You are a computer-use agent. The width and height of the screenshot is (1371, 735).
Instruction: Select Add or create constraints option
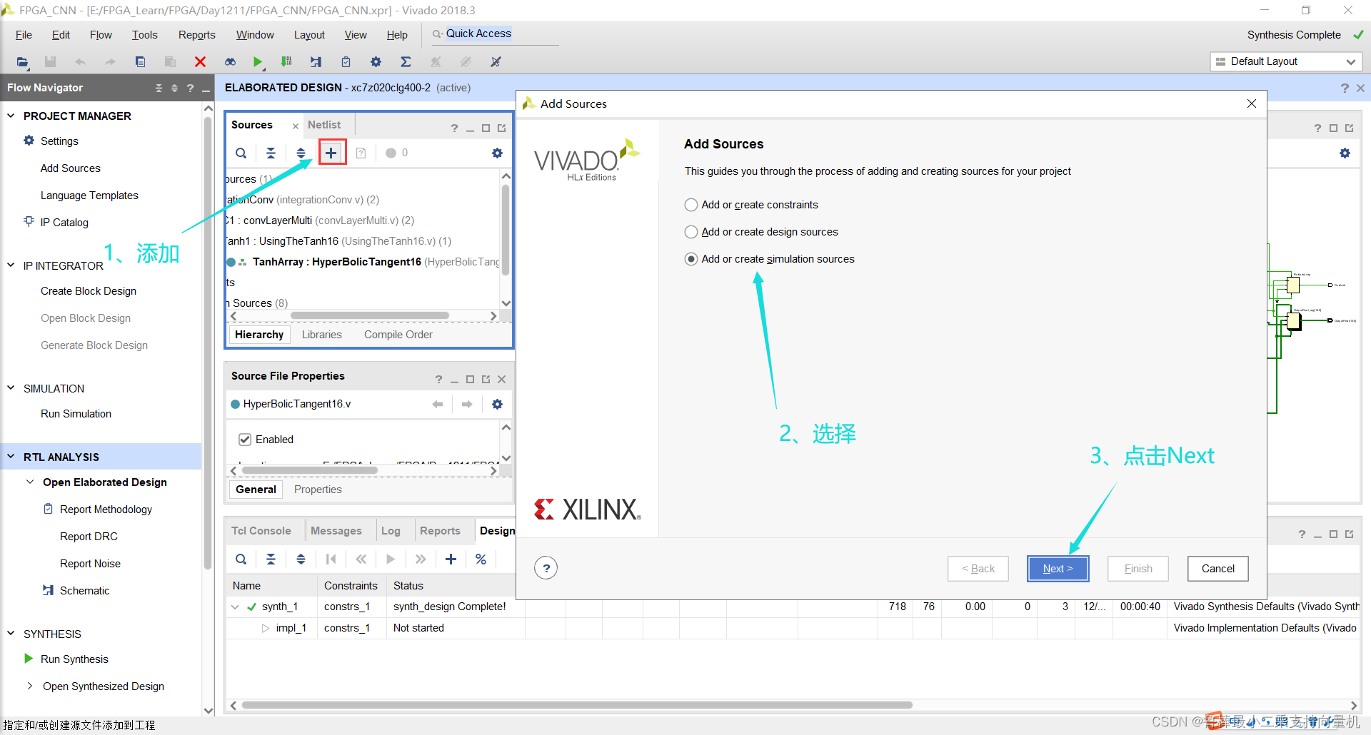(691, 205)
